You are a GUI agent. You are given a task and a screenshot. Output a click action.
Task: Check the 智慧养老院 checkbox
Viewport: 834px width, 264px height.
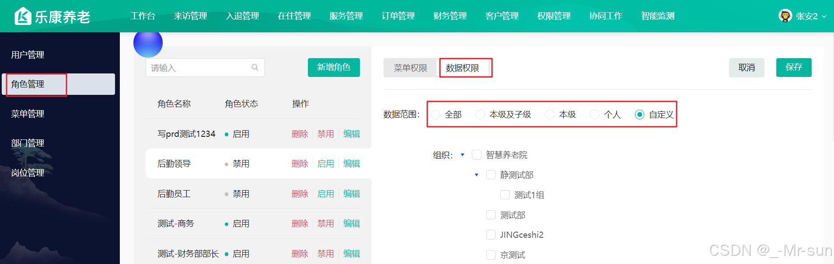tap(477, 155)
